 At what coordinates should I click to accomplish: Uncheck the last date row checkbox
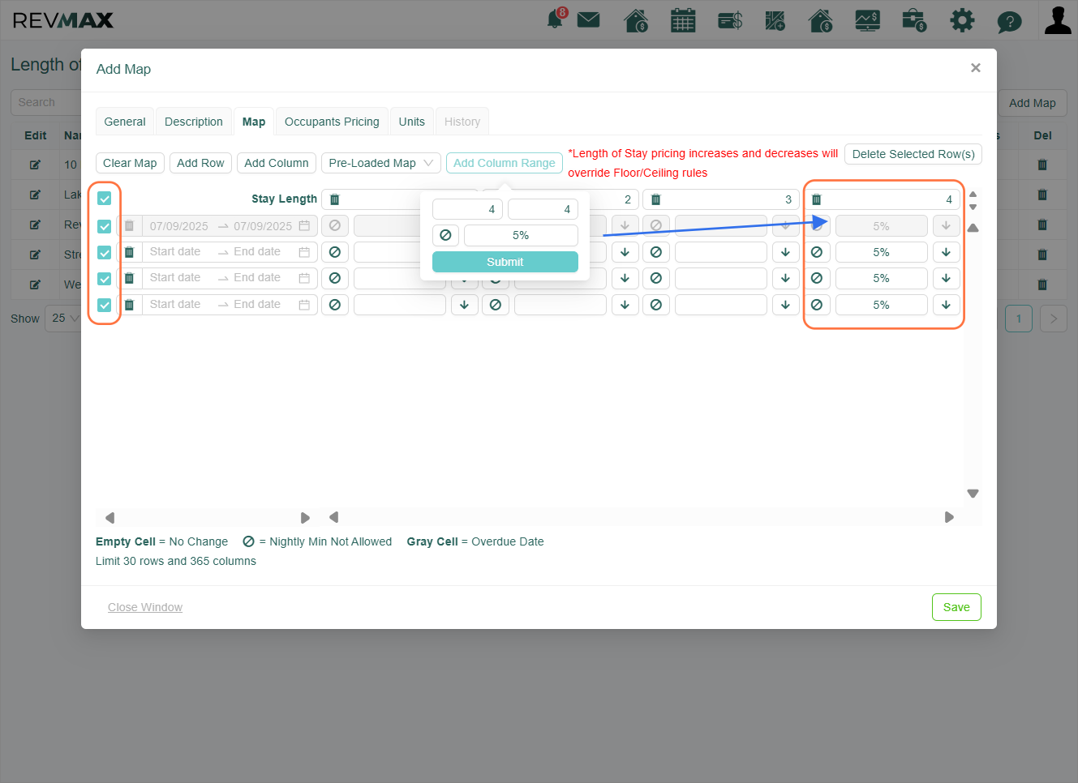point(105,305)
